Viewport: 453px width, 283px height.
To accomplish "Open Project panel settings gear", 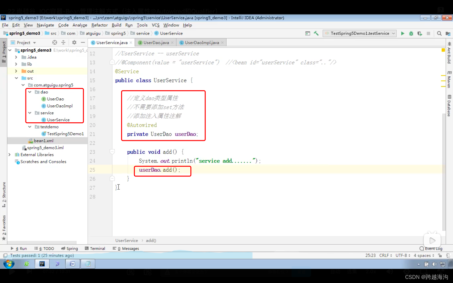I will [x=74, y=42].
